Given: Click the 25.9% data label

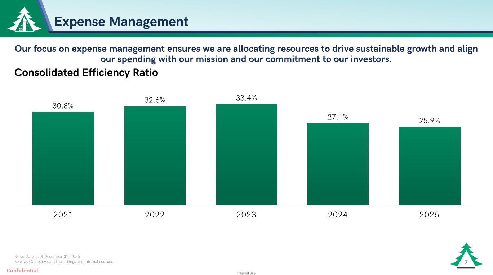Looking at the screenshot, I should (x=430, y=121).
